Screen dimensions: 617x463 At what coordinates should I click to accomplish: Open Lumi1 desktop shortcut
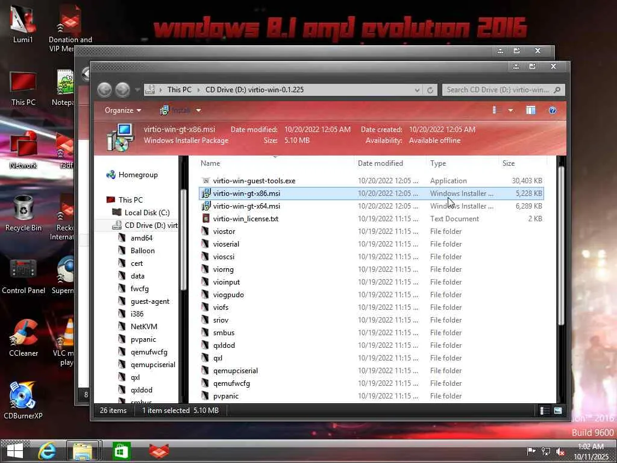tap(23, 24)
